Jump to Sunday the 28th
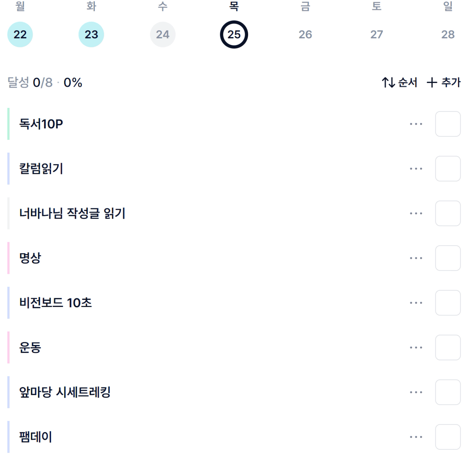Viewport: 471px width, 466px height. tap(448, 34)
